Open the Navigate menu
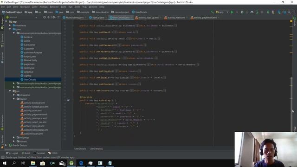The height and width of the screenshot is (167, 297). (25, 7)
